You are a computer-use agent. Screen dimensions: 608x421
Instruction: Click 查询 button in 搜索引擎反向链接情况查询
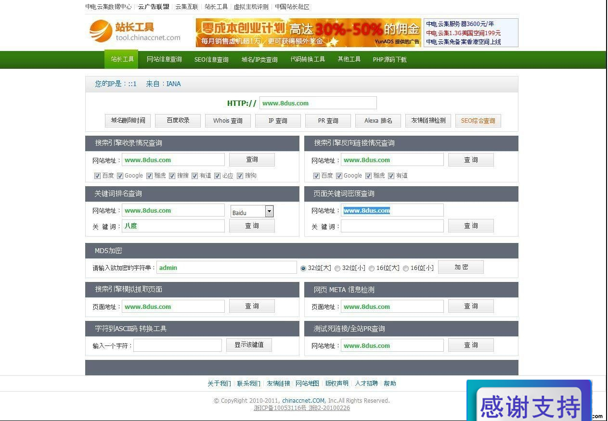pos(471,160)
